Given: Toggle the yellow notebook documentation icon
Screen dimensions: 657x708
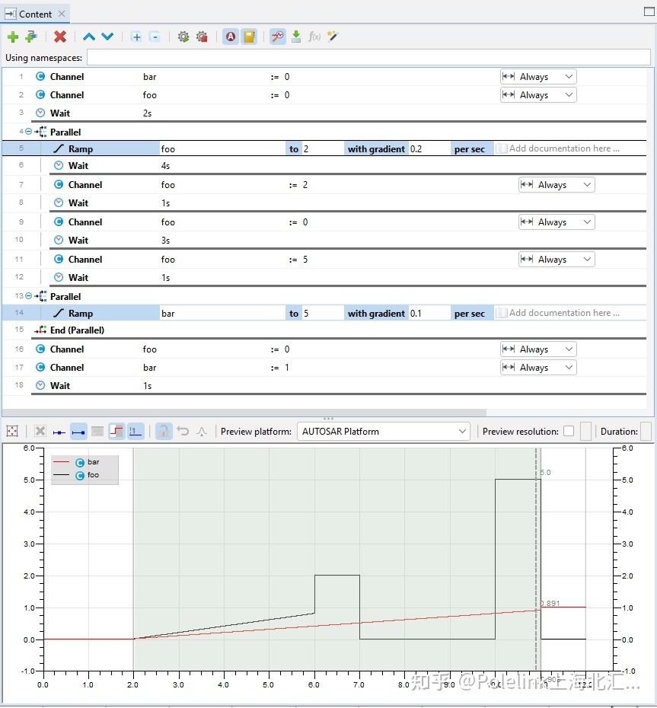Looking at the screenshot, I should [249, 37].
